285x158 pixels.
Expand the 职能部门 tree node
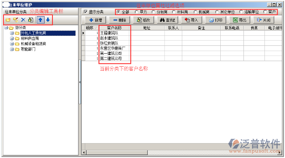coord(12,49)
